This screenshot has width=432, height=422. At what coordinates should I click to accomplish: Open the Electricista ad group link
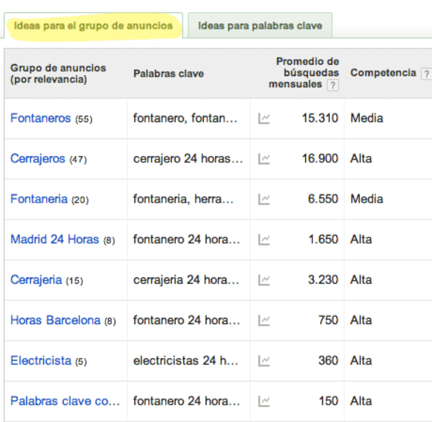[x=40, y=361]
